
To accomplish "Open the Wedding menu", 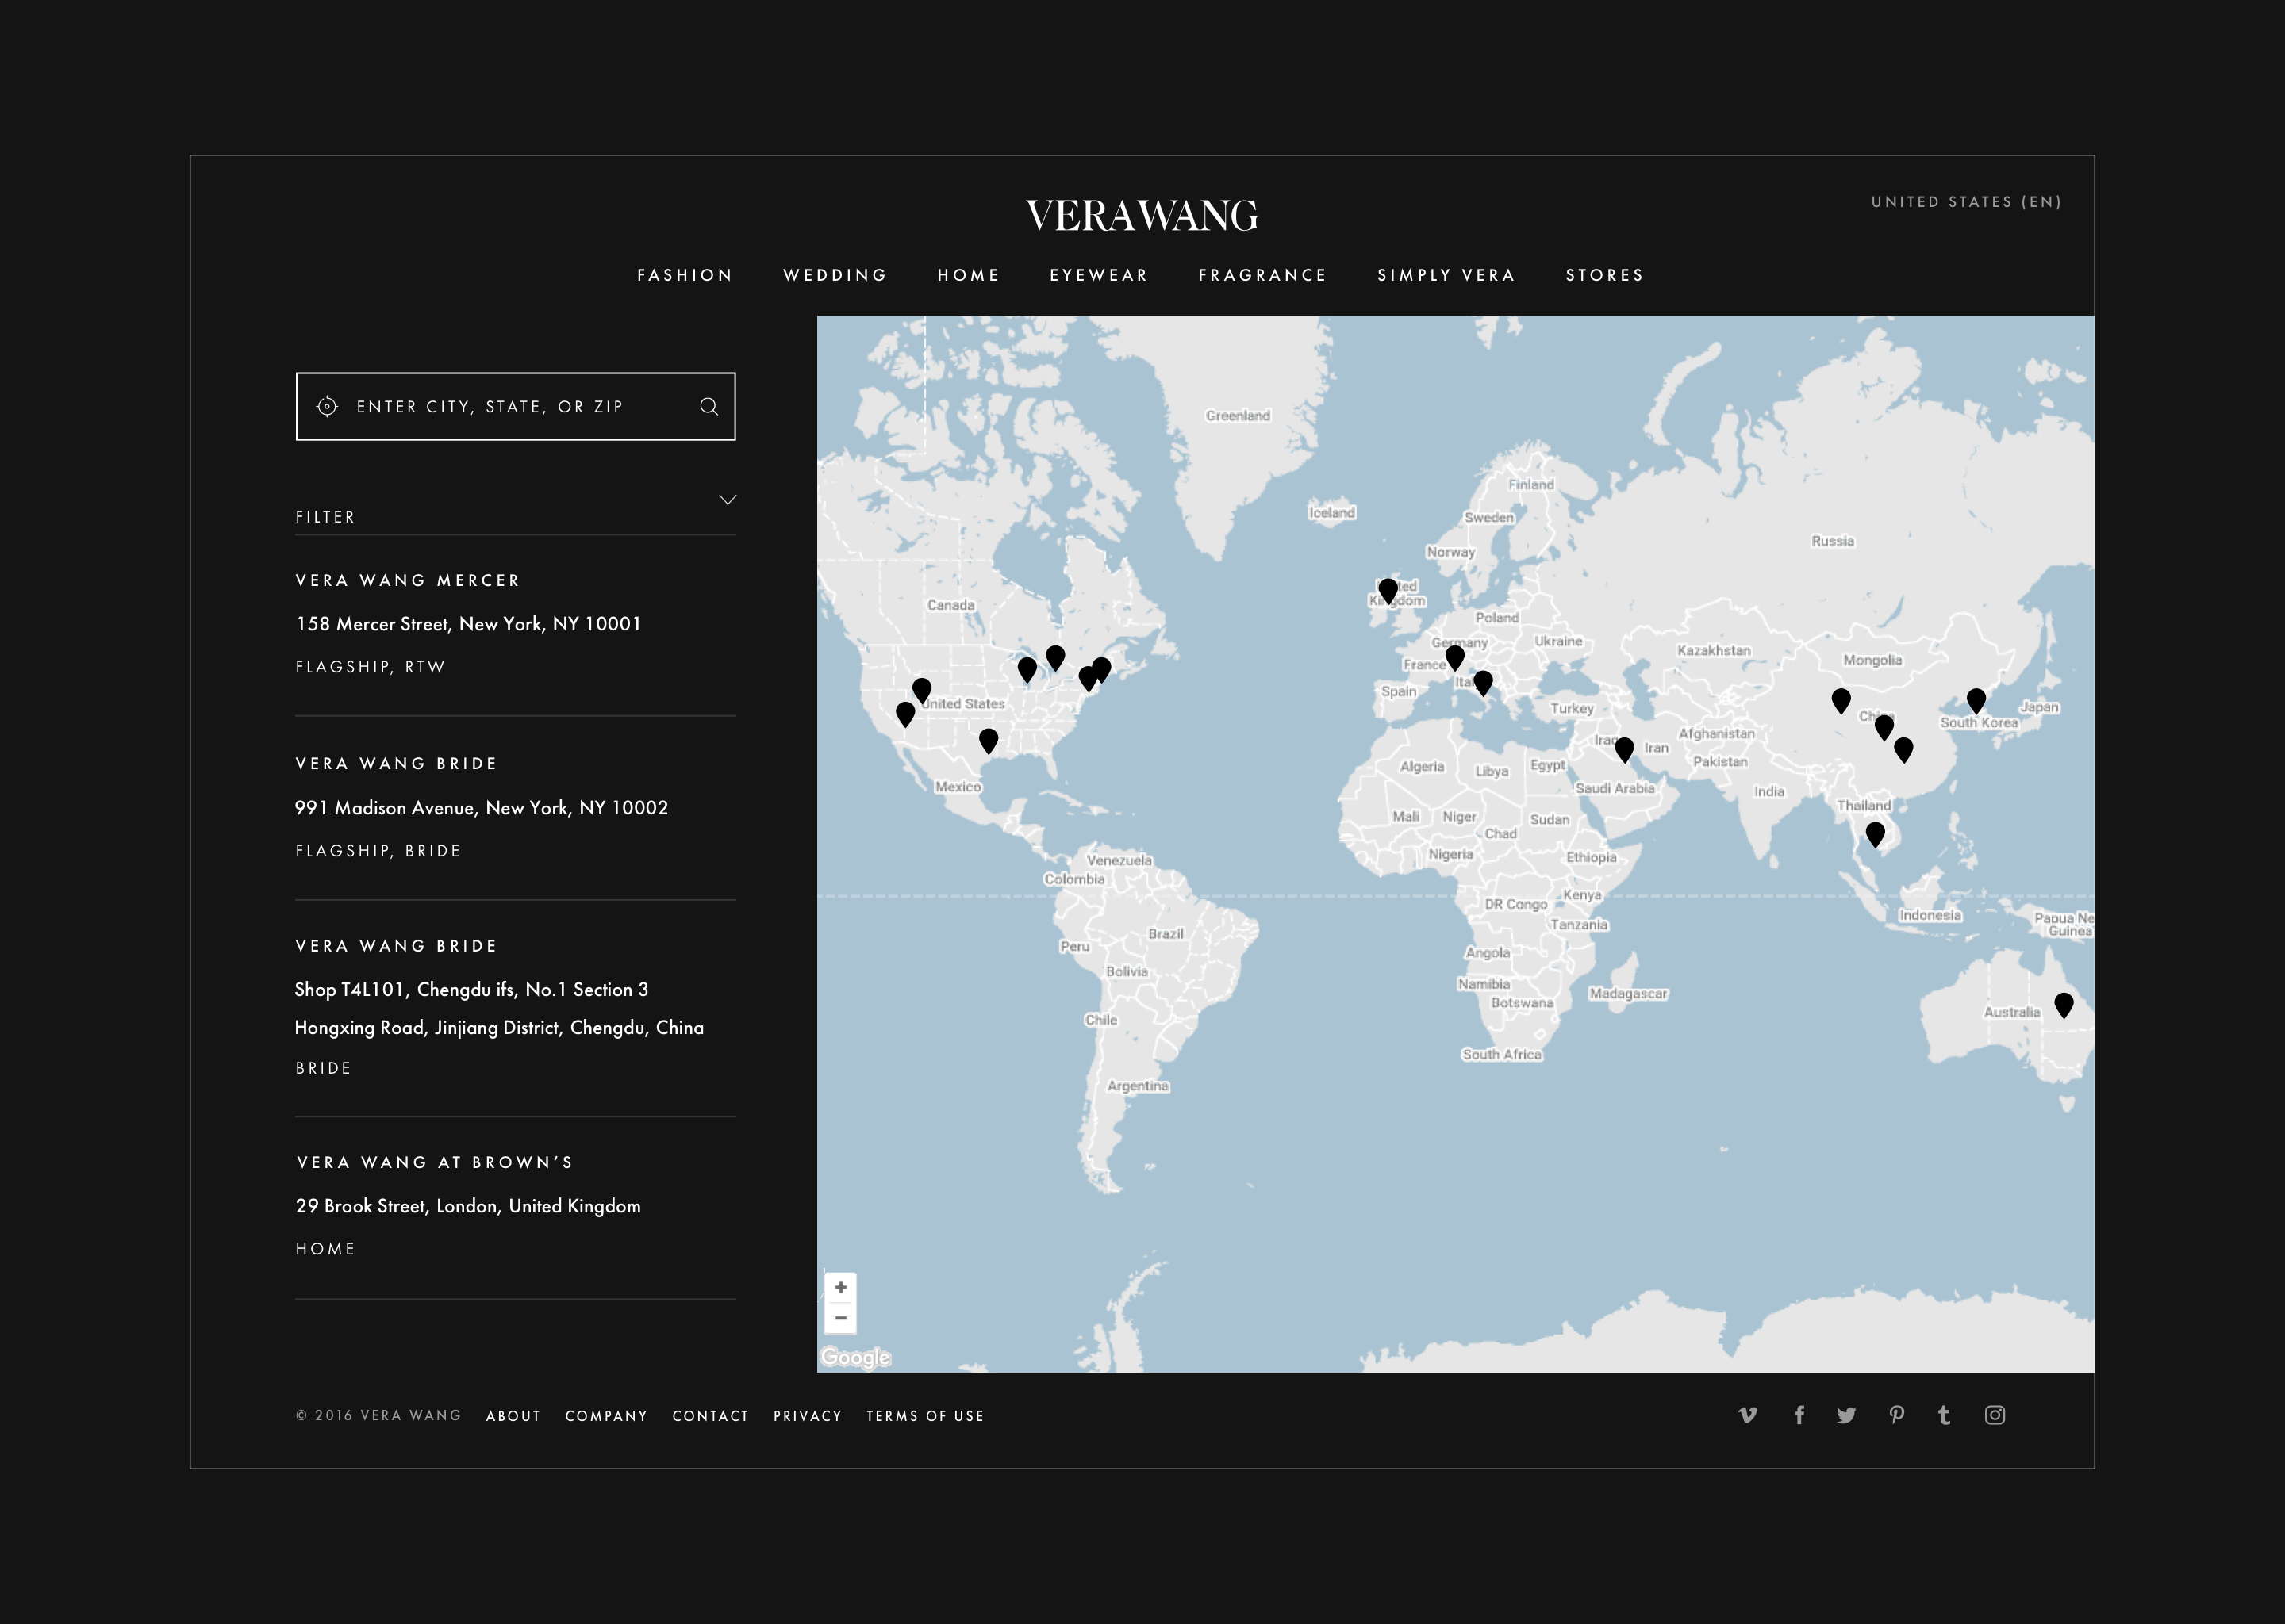I will (835, 275).
